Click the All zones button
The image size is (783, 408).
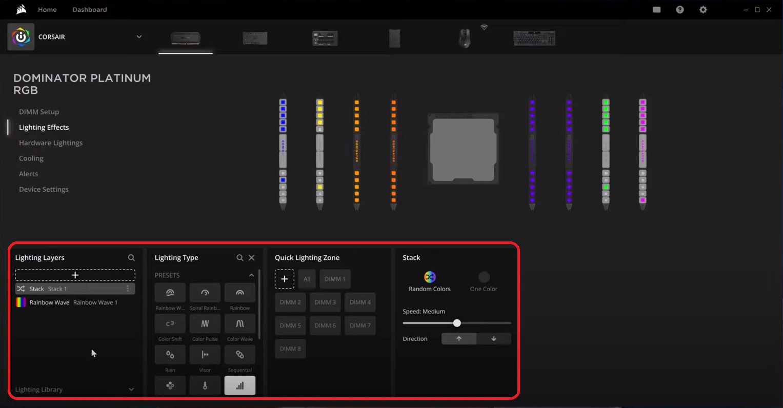(x=307, y=279)
